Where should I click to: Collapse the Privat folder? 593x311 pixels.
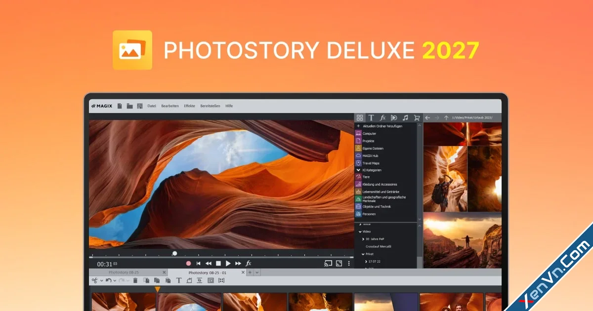point(363,254)
